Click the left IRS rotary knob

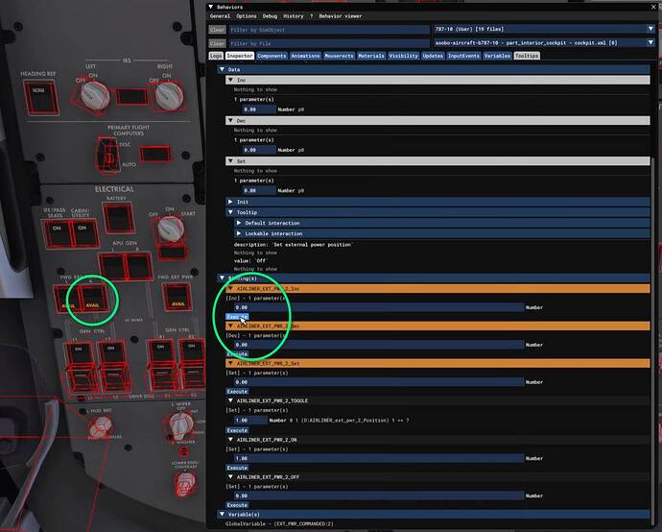click(x=95, y=96)
